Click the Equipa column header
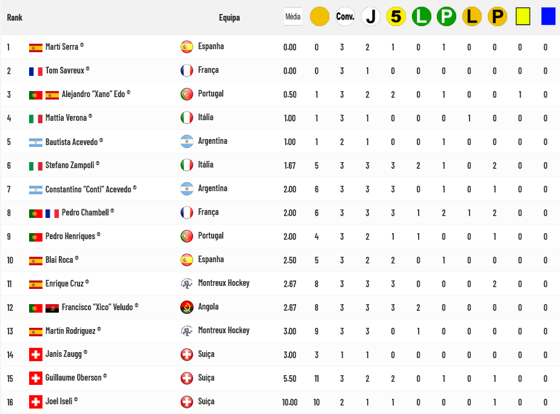Viewport: 560px width, 414px height. (x=229, y=18)
